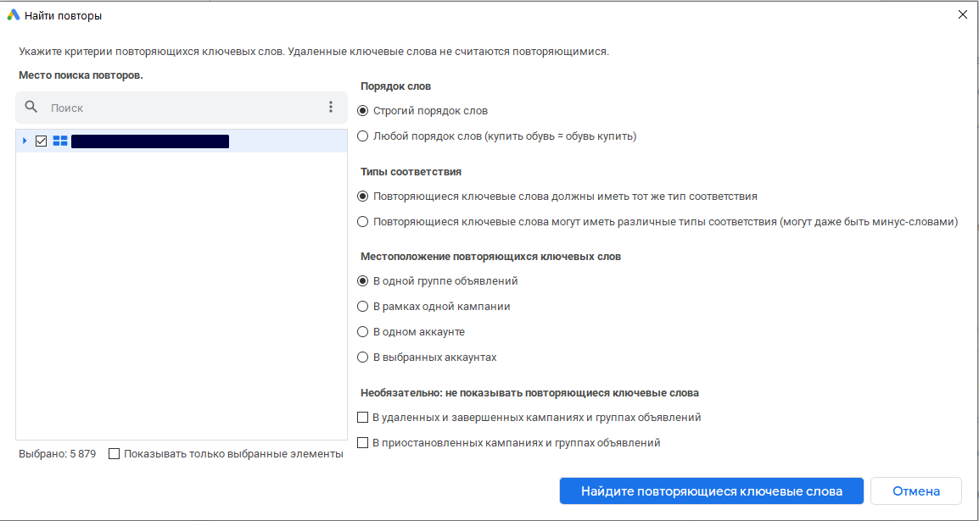Choose different match types radio button
This screenshot has width=979, height=521.
pyautogui.click(x=363, y=222)
